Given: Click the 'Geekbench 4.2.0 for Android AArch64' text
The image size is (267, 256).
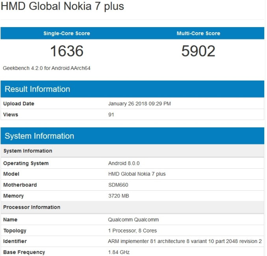Looking at the screenshot, I should pyautogui.click(x=46, y=68).
